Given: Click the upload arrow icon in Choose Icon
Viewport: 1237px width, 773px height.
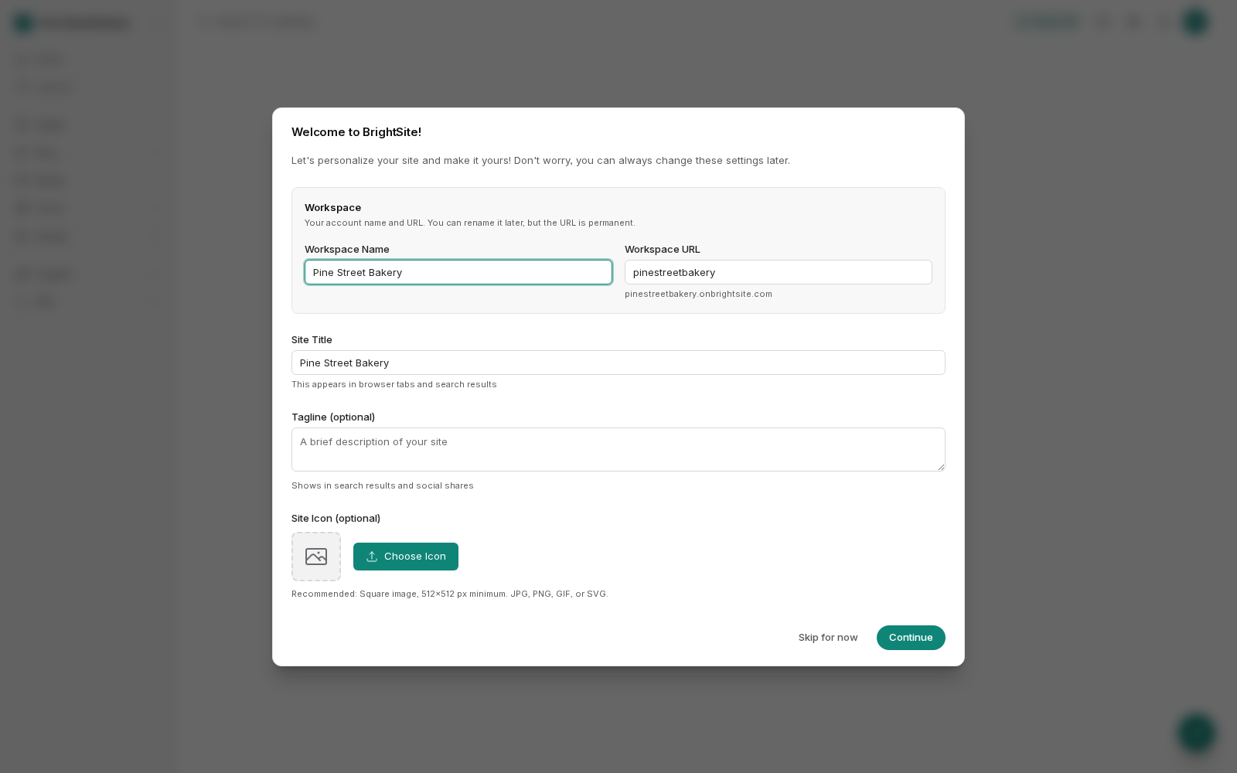Looking at the screenshot, I should (372, 557).
